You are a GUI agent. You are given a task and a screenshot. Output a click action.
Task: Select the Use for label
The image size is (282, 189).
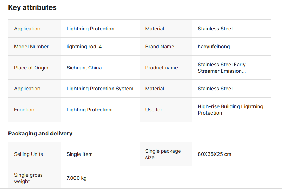point(154,110)
